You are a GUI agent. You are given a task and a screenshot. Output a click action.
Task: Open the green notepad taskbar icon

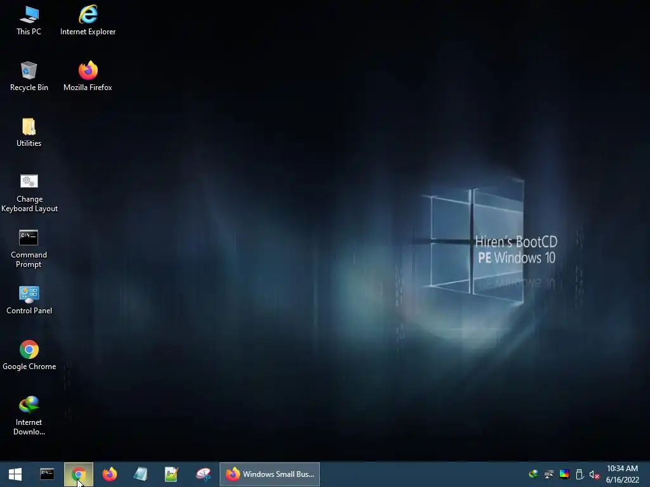click(171, 474)
